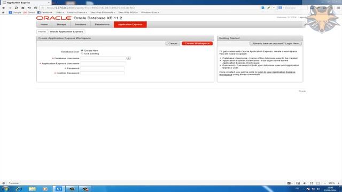Click the zoom in plus in the status bar
342x192 pixels.
click(x=338, y=183)
